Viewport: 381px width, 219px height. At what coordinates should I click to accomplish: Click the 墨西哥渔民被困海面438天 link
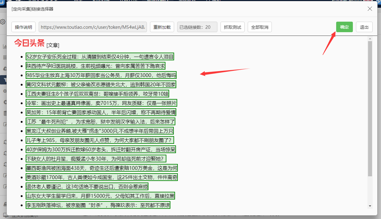(102, 168)
